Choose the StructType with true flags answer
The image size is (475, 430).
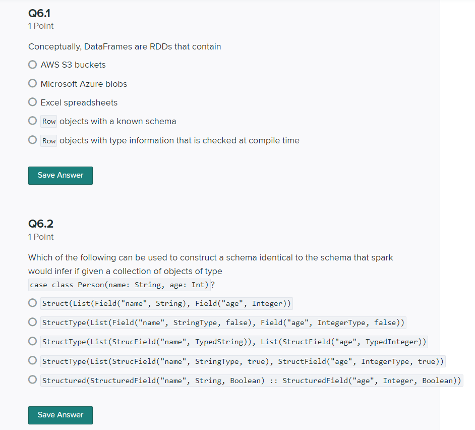click(32, 361)
